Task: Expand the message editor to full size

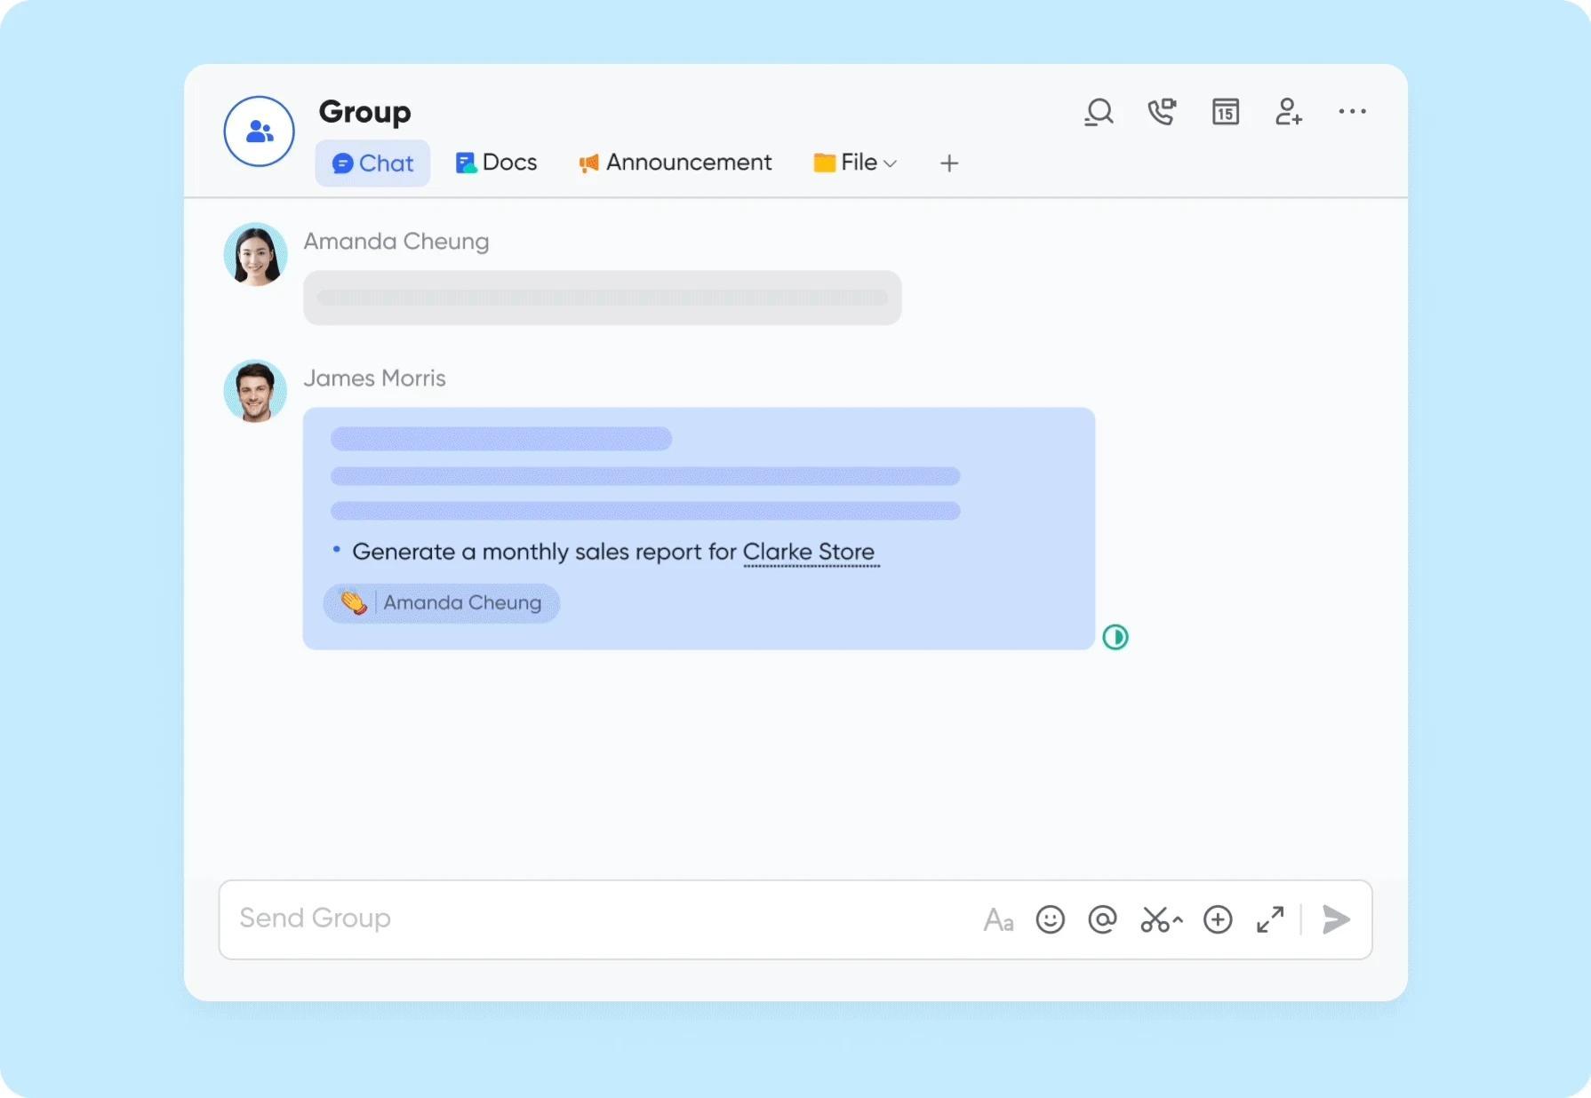Action: click(x=1270, y=919)
